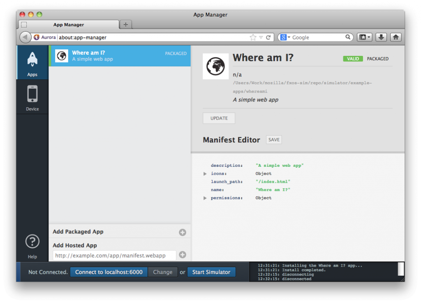The width and height of the screenshot is (421, 304).
Task: Open a new tab with plus button
Action: coord(126,25)
